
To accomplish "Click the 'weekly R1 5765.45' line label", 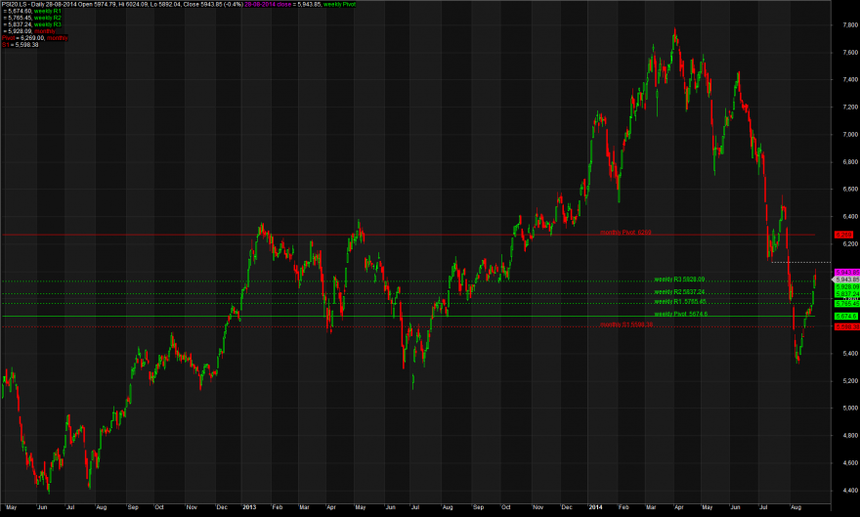I will [679, 302].
